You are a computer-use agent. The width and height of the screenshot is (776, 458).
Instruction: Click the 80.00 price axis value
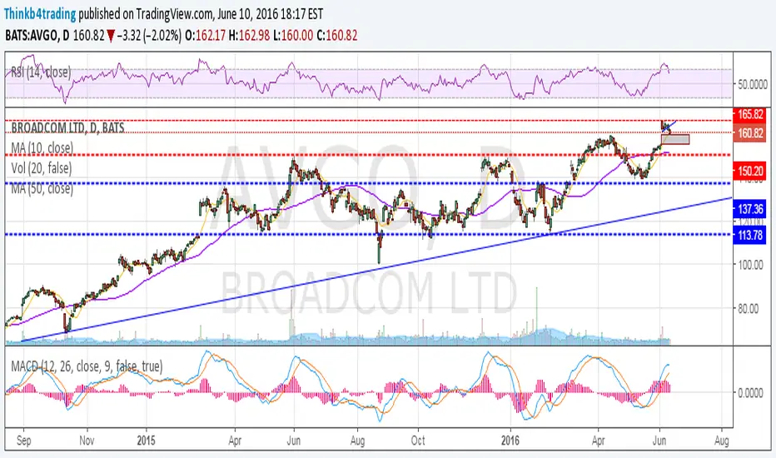[748, 309]
